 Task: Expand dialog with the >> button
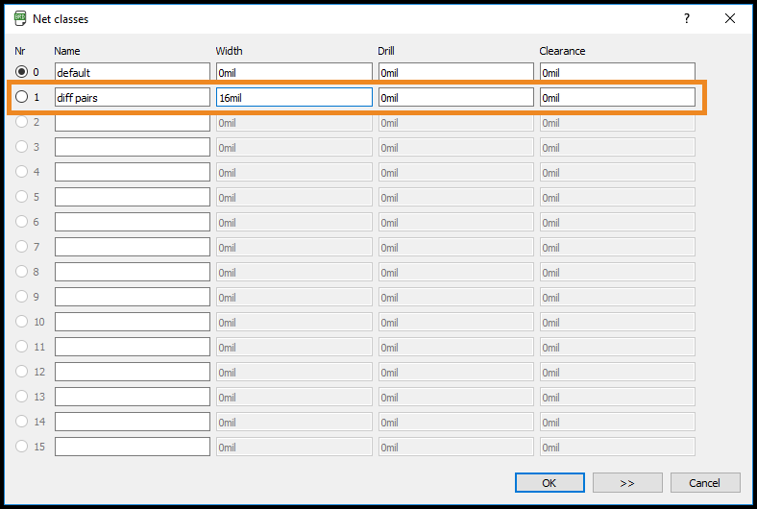tap(627, 482)
